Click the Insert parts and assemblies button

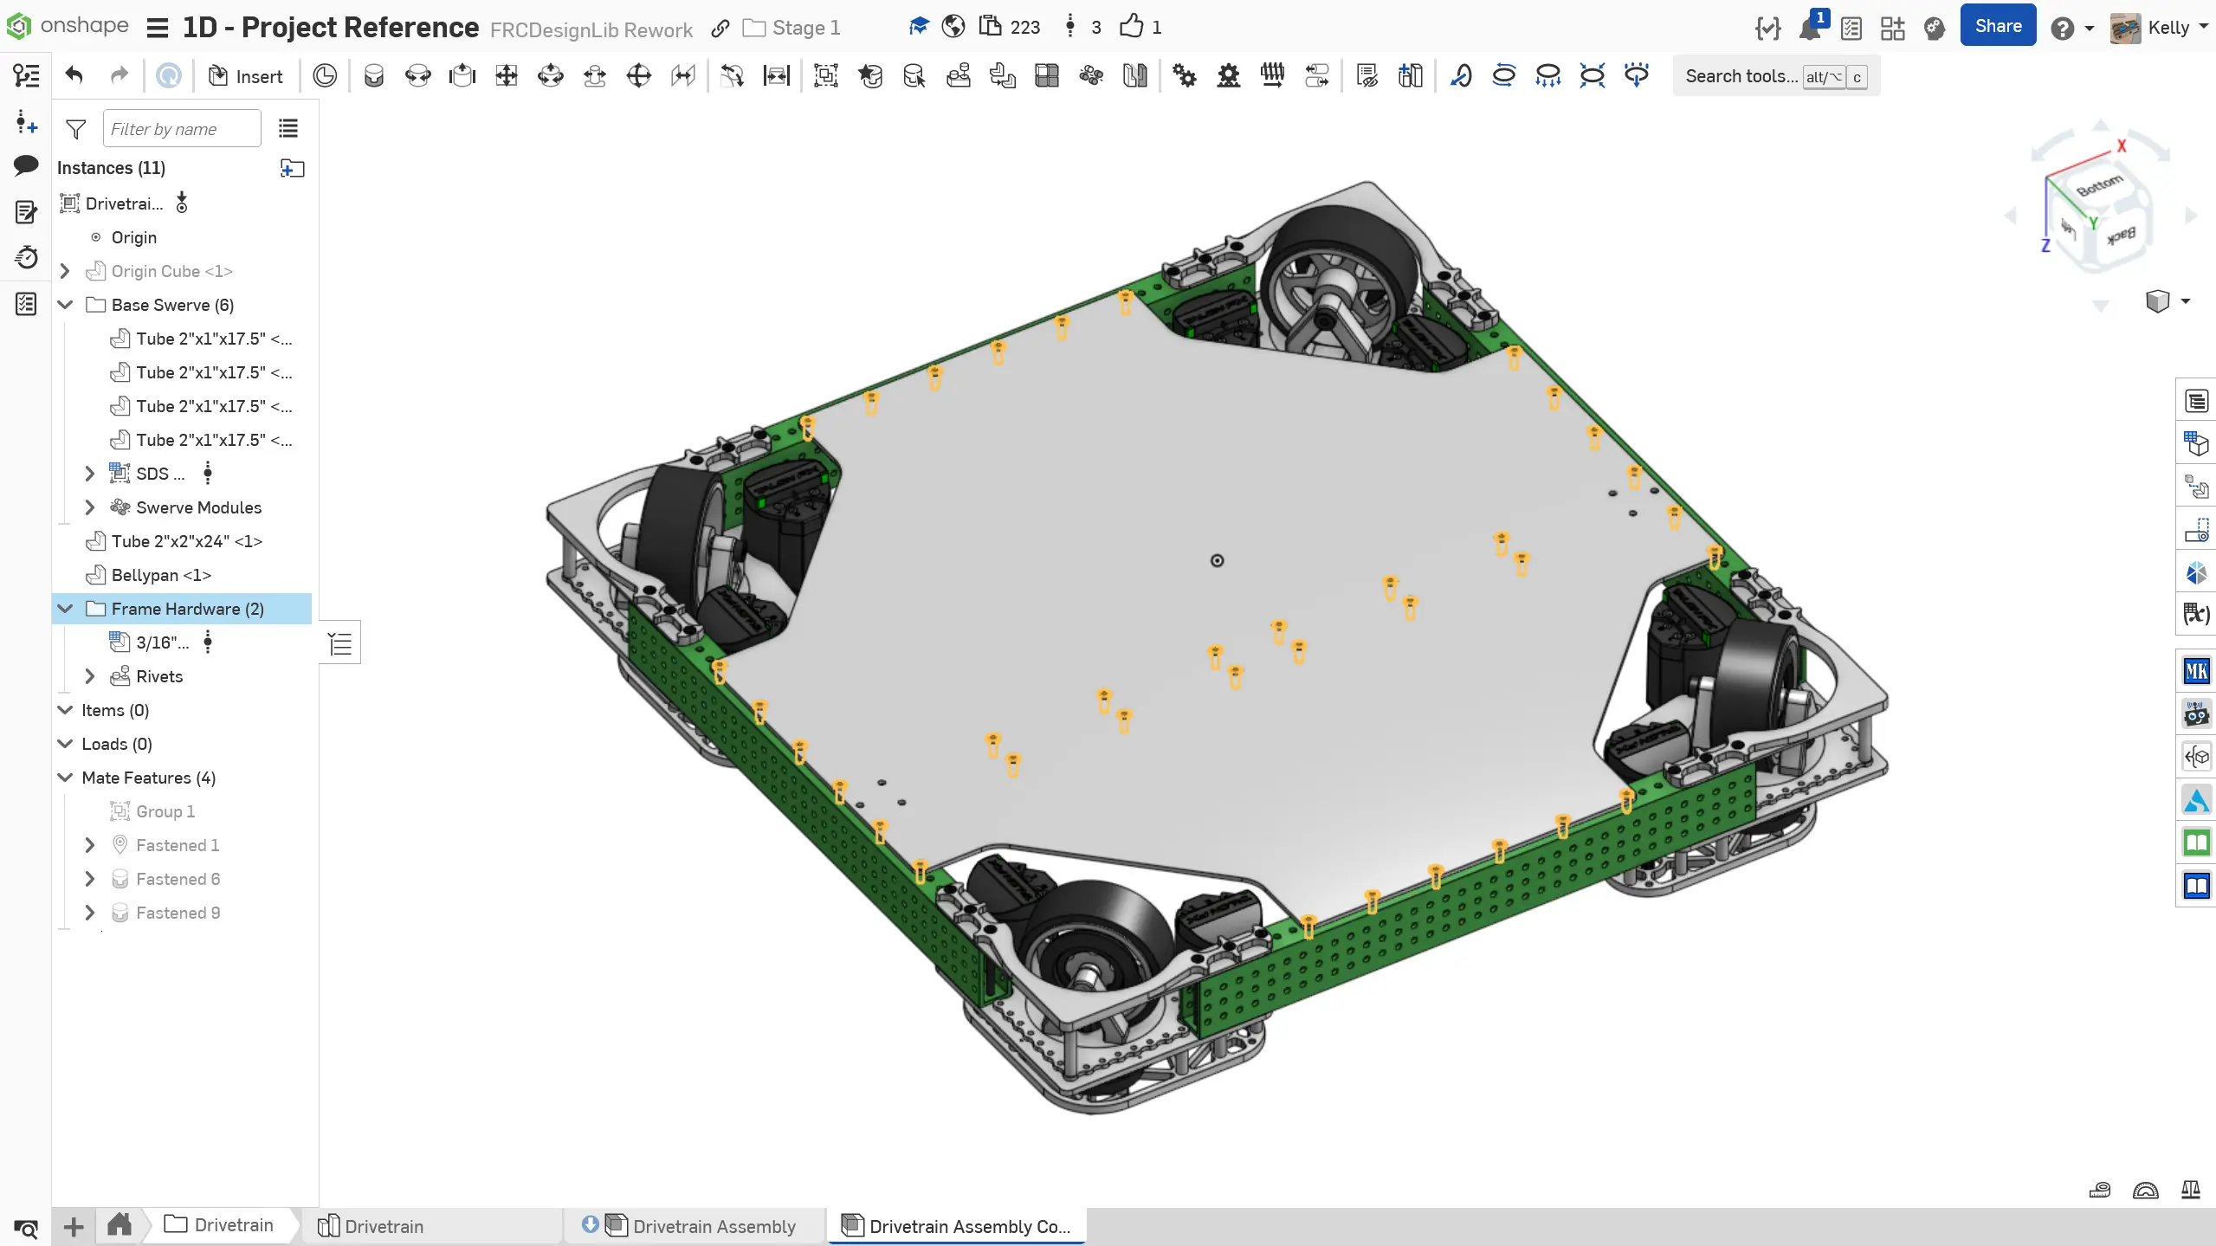pos(246,76)
